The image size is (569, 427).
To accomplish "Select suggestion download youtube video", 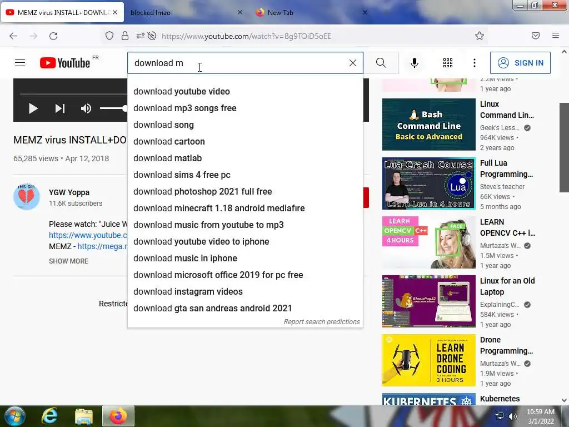I will [x=245, y=92].
